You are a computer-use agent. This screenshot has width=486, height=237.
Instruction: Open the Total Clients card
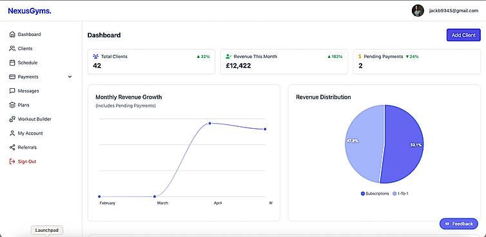[x=151, y=62]
